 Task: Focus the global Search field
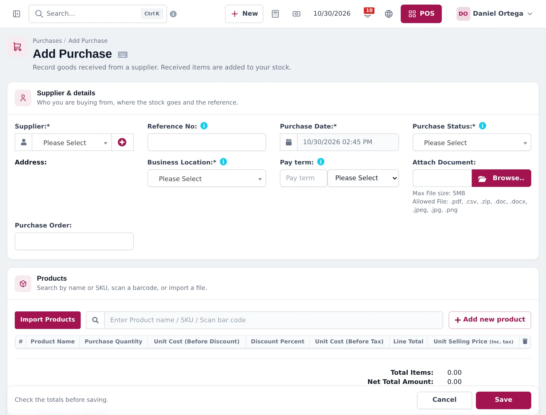98,14
